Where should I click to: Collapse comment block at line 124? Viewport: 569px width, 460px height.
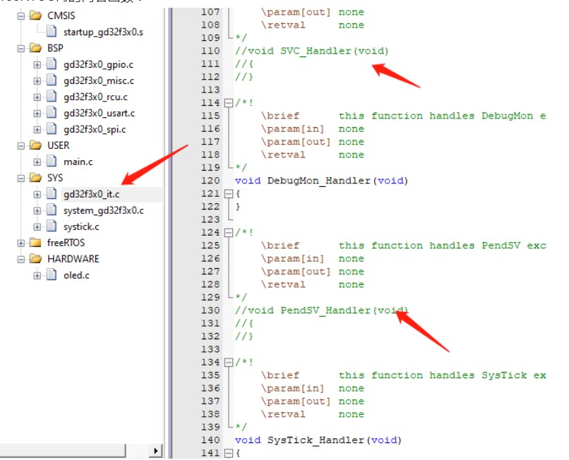pos(228,233)
